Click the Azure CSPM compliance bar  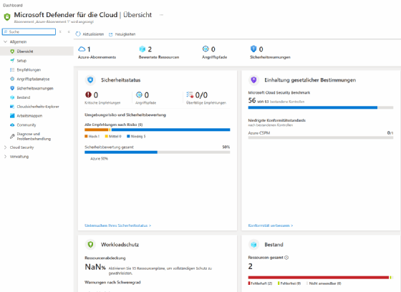pyautogui.click(x=321, y=137)
